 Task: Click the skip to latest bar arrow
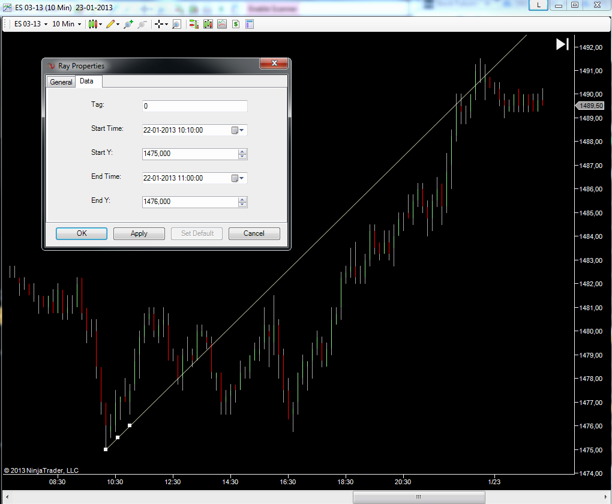click(x=562, y=44)
